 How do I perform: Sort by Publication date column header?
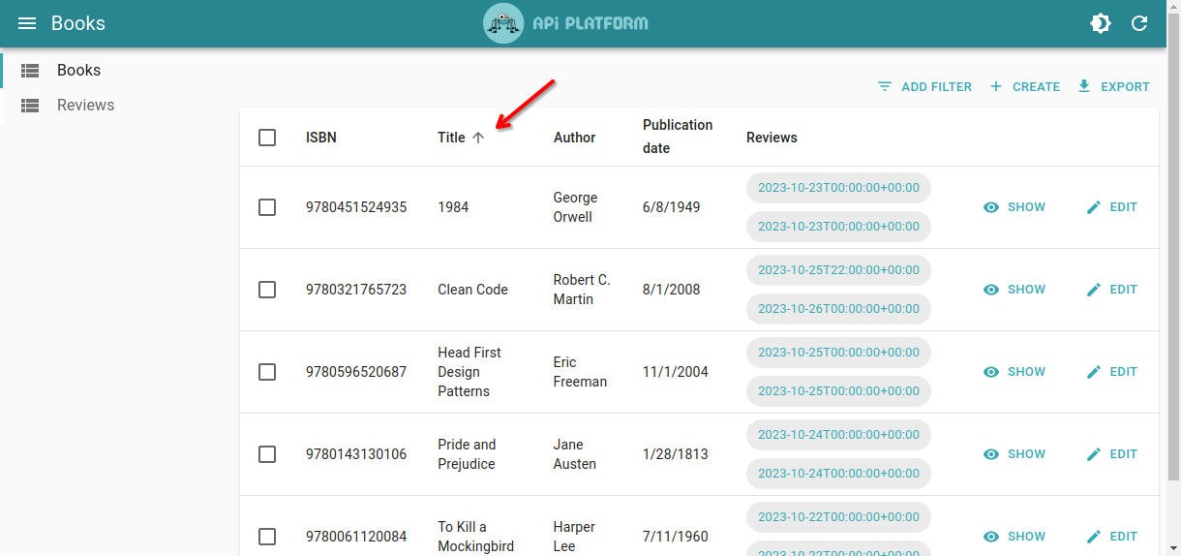click(677, 137)
